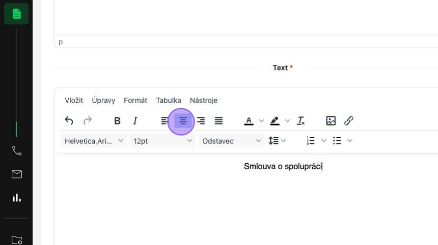Click the 'p' element path in status bar
This screenshot has height=245, width=438.
click(61, 42)
